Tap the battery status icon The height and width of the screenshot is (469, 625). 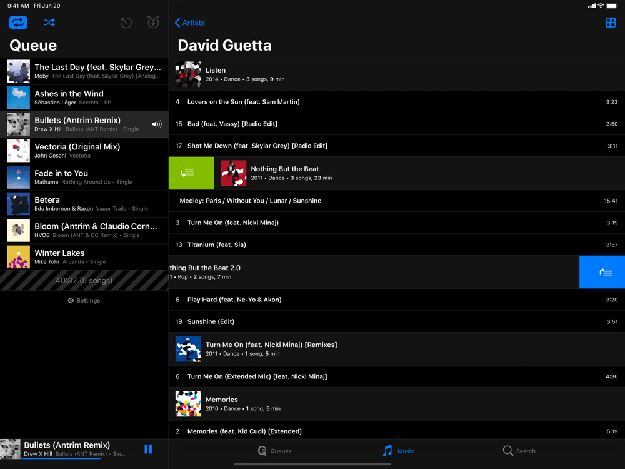(612, 6)
